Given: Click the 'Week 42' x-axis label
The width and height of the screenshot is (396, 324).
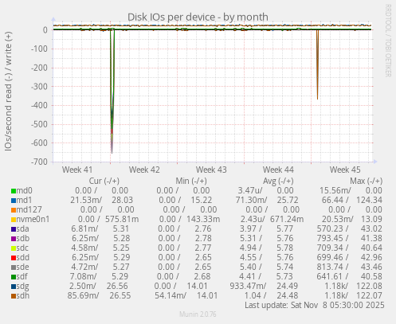Looking at the screenshot, I should (144, 170).
